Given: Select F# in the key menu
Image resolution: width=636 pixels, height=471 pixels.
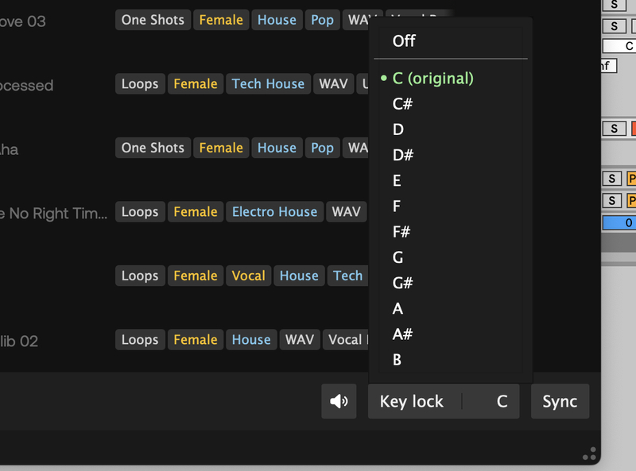Looking at the screenshot, I should 402,232.
